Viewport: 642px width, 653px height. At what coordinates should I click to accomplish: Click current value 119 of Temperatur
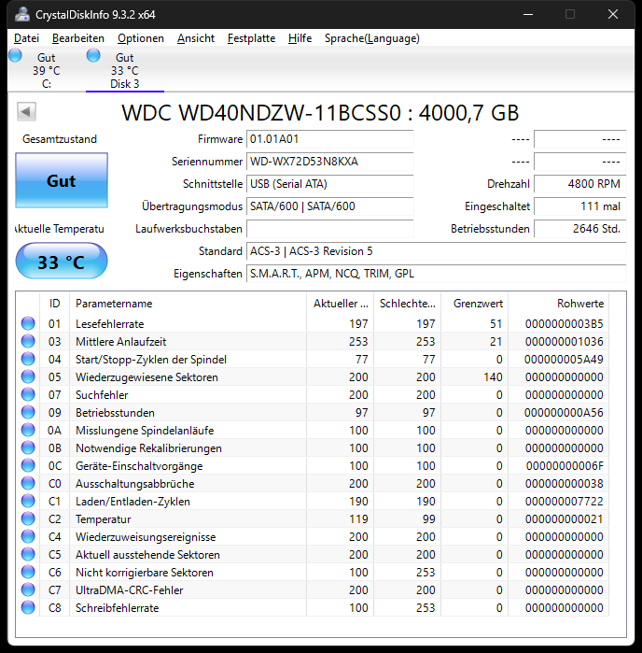[358, 519]
